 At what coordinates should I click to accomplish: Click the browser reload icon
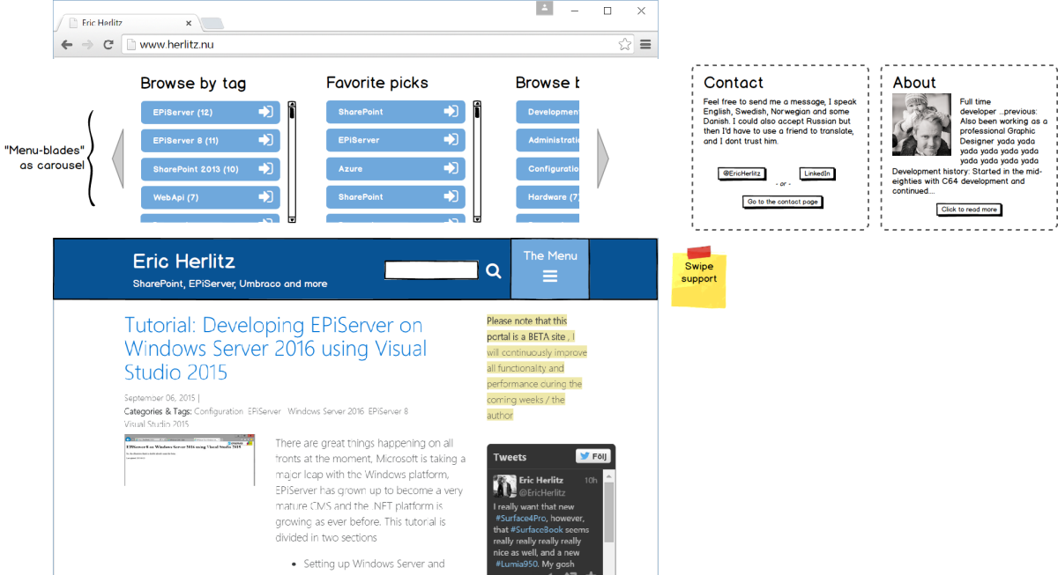108,44
